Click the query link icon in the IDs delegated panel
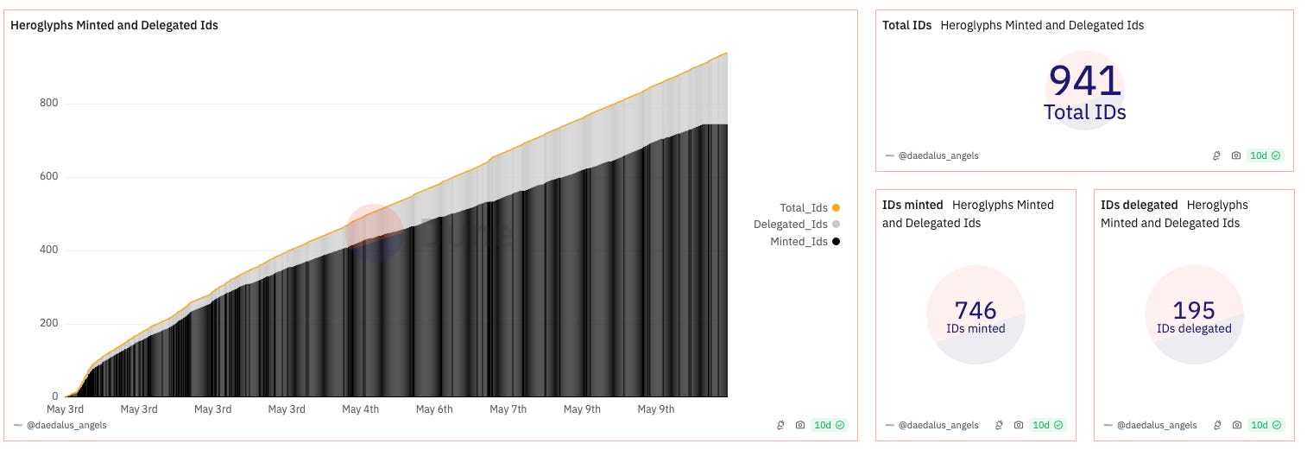 pyautogui.click(x=1217, y=425)
